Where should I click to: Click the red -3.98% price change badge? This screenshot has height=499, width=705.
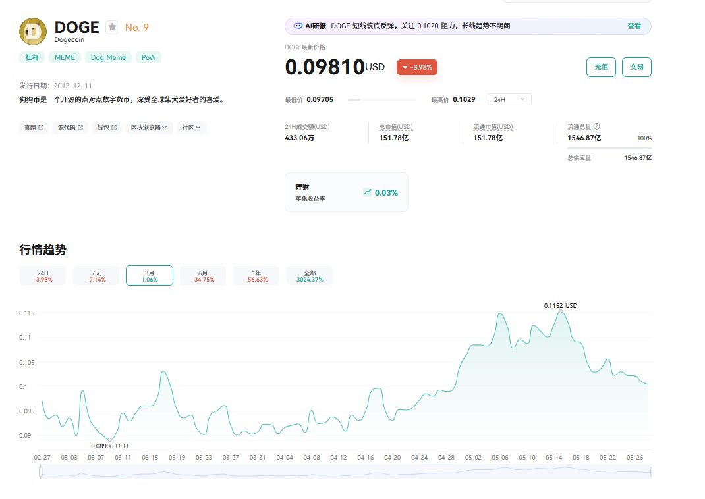417,67
